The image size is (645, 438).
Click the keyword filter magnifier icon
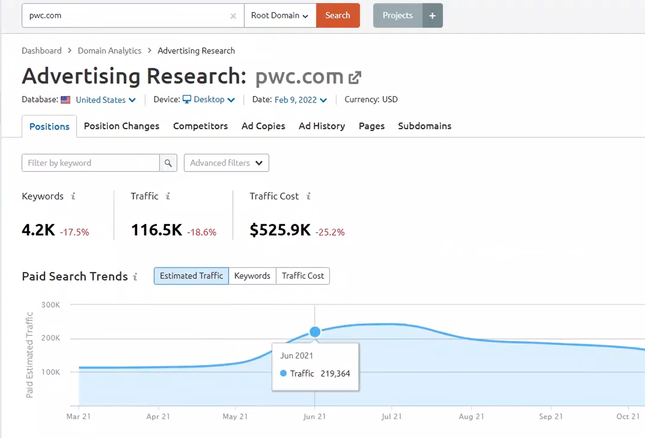coord(168,163)
